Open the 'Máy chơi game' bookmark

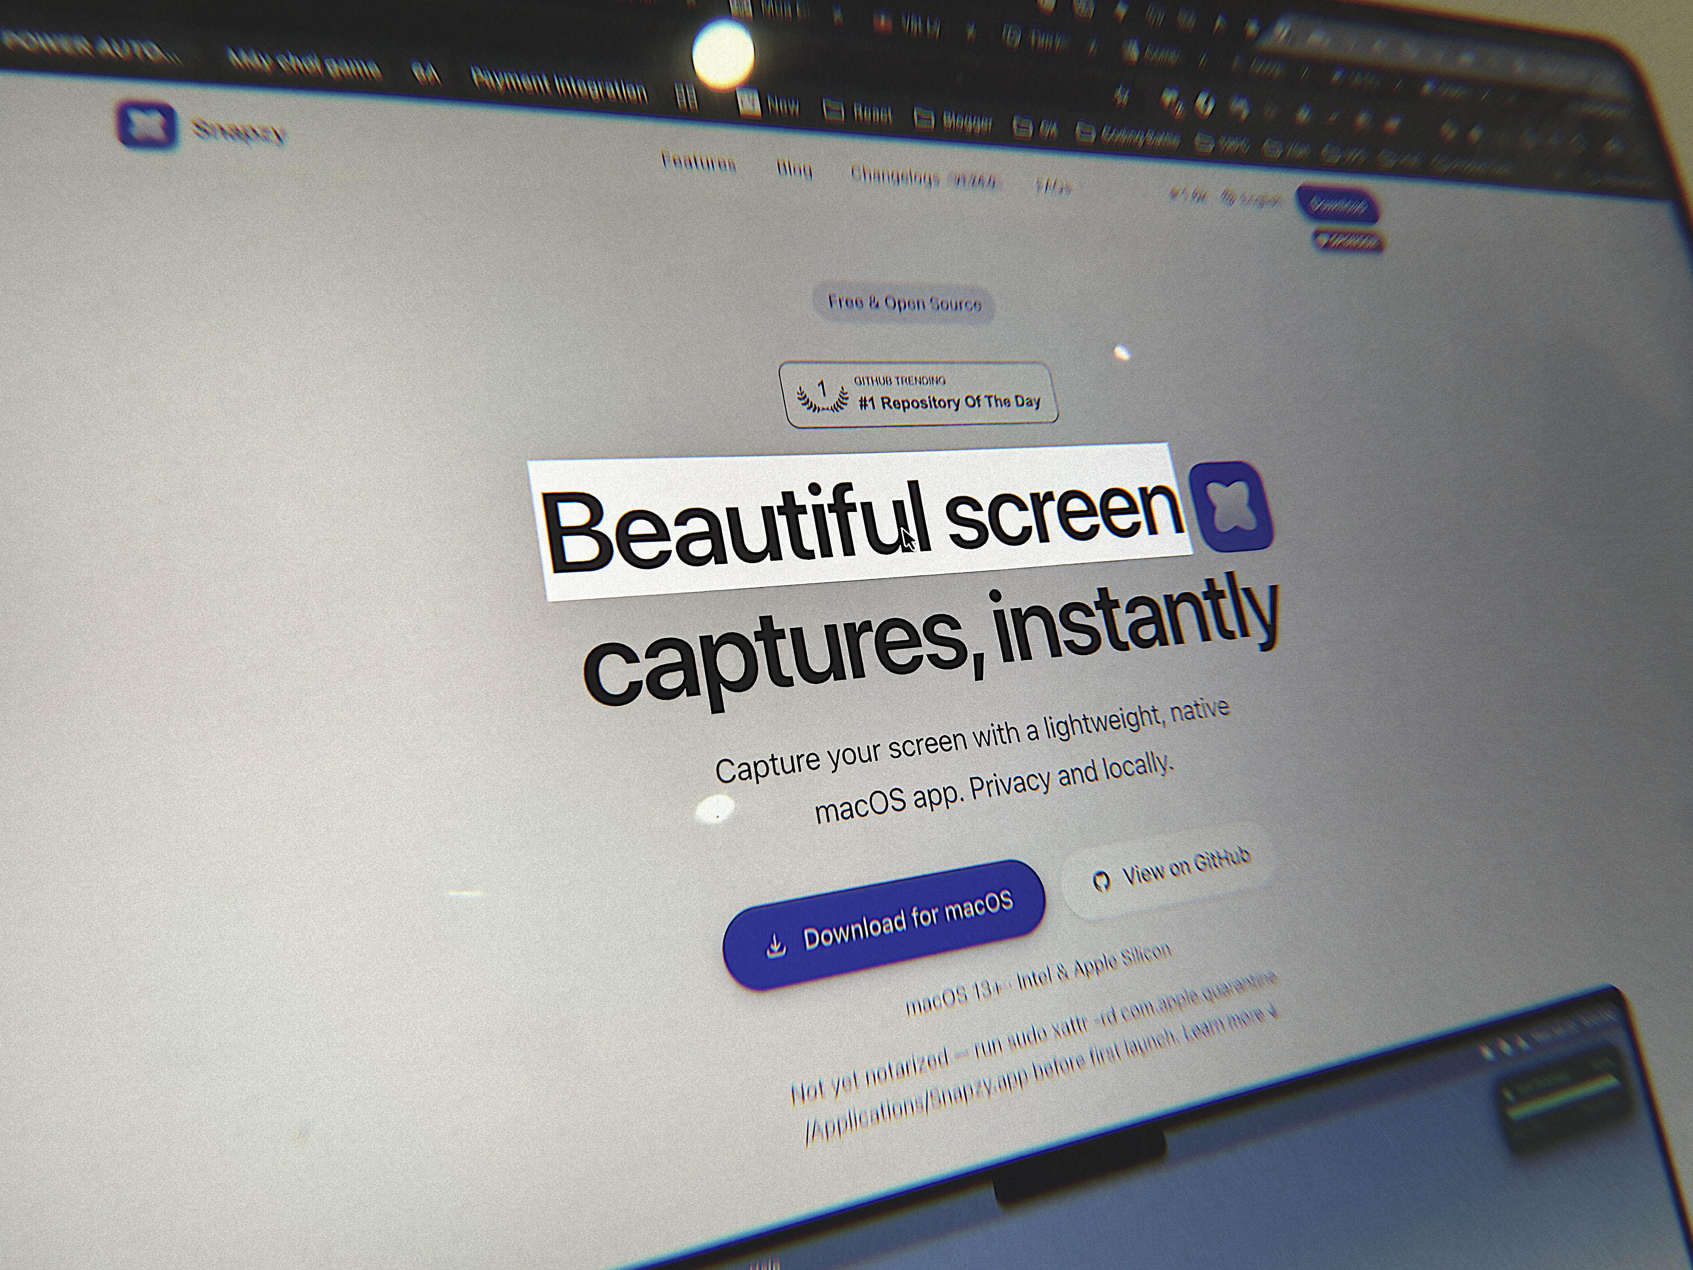coord(304,64)
